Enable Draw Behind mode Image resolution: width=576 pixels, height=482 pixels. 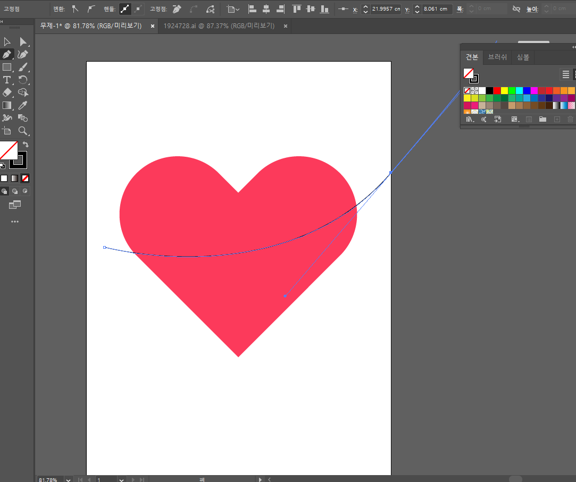(x=15, y=191)
